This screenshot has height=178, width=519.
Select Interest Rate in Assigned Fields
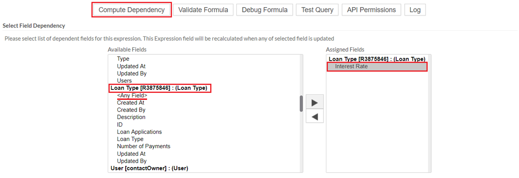pyautogui.click(x=377, y=66)
